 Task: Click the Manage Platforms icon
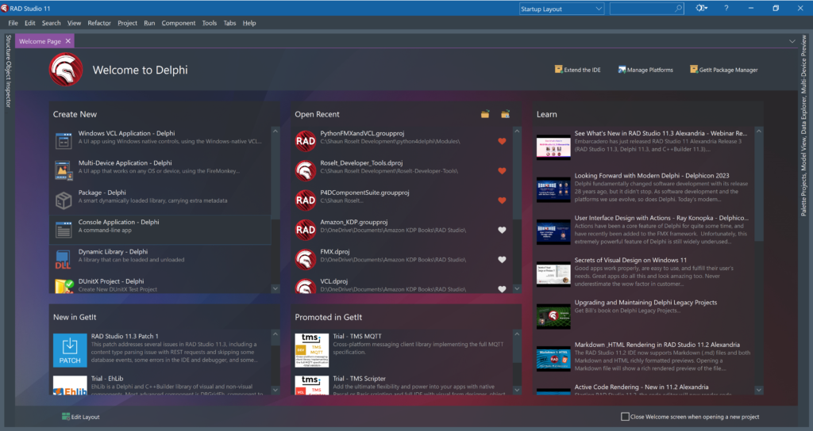point(622,70)
